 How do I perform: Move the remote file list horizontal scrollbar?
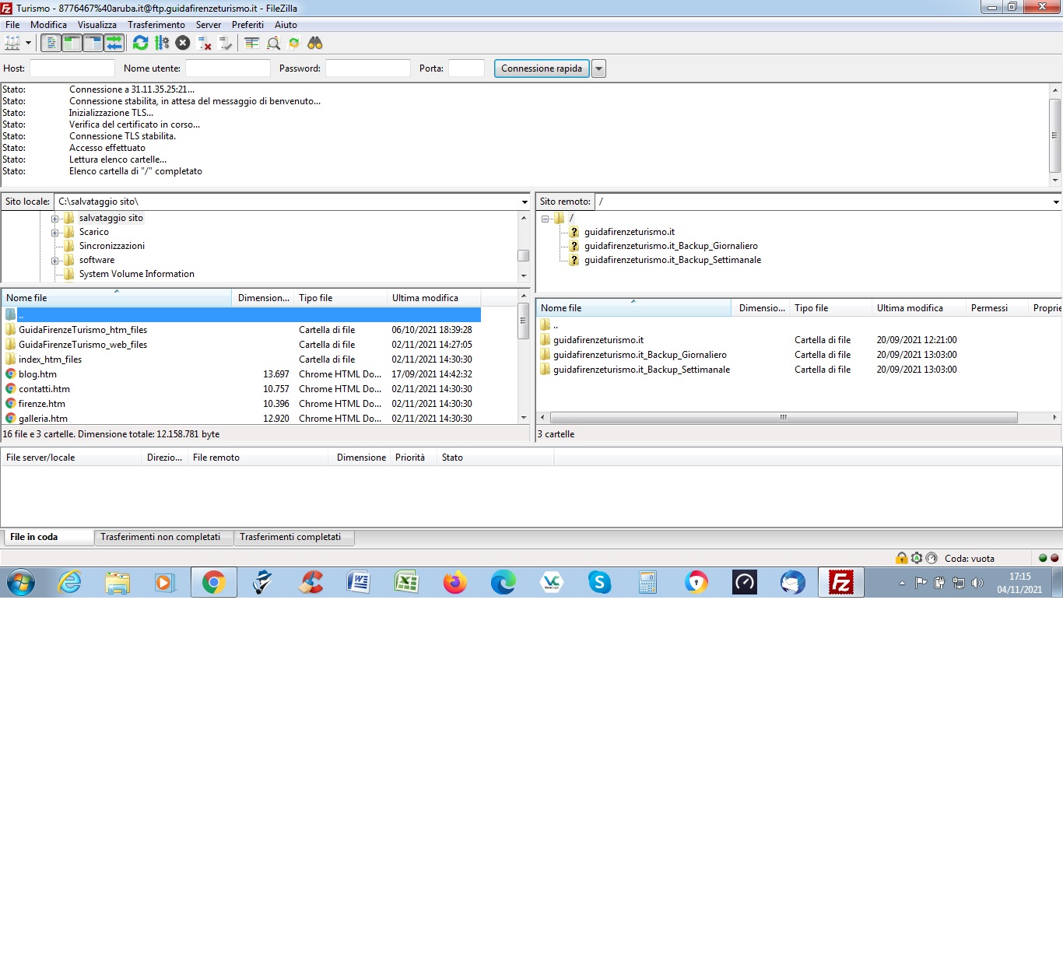pos(784,417)
